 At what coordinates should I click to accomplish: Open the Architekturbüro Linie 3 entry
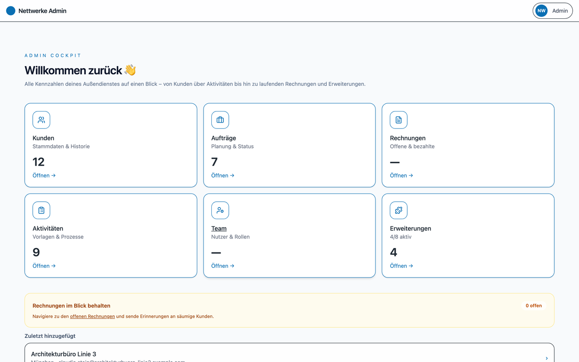[x=289, y=353]
